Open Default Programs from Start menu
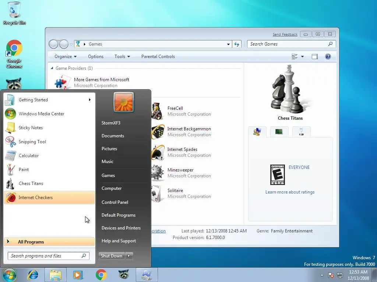 coord(119,215)
